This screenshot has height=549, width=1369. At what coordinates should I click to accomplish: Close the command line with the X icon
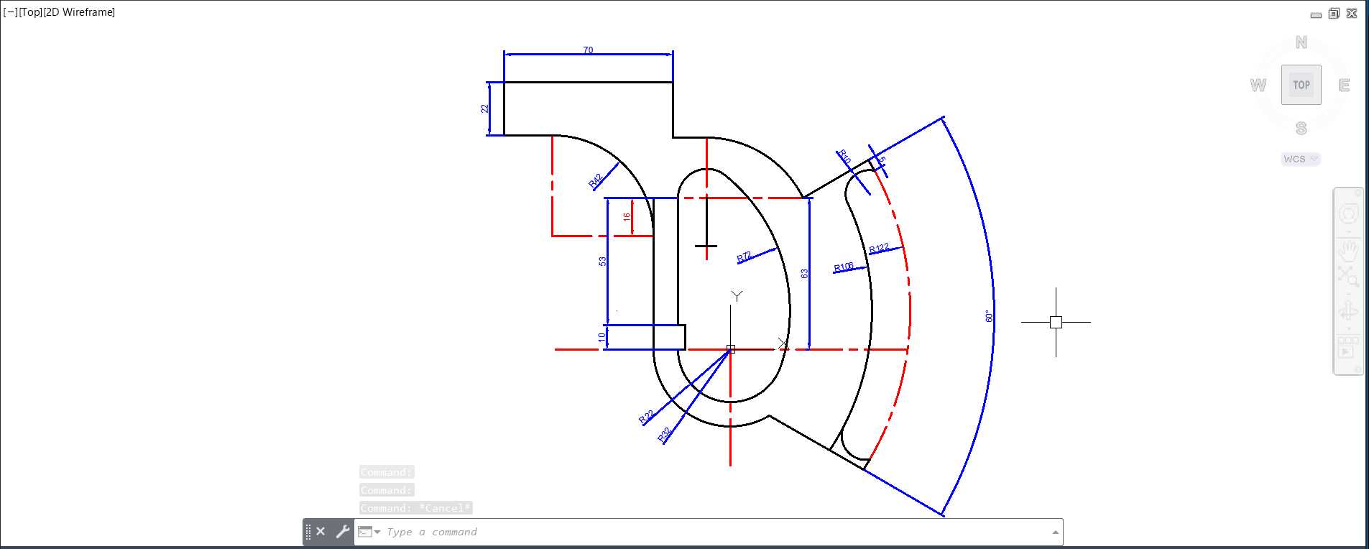321,531
